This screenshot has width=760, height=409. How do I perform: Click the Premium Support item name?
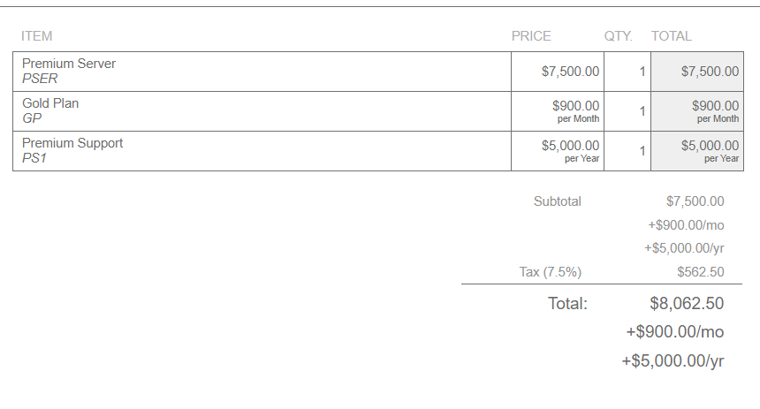point(72,143)
